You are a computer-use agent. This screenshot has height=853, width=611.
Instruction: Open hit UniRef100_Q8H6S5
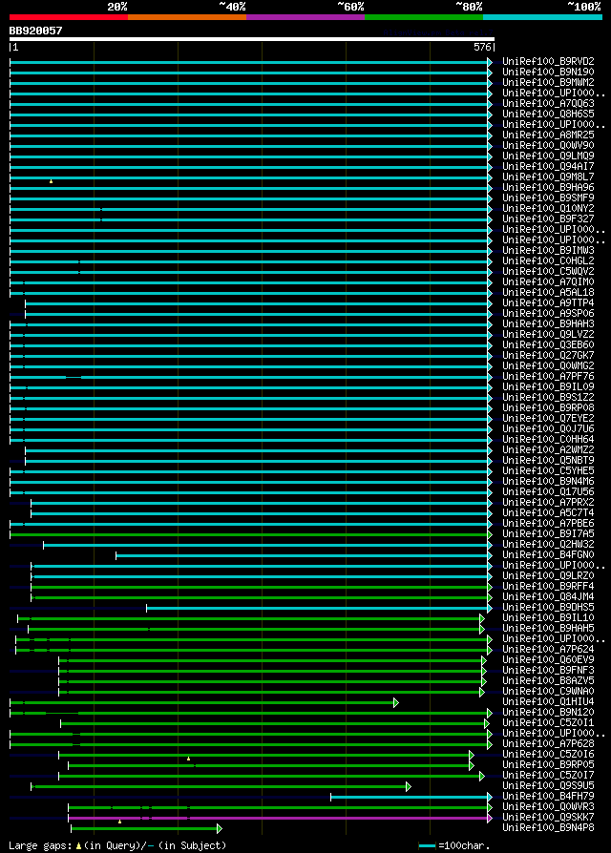point(548,114)
